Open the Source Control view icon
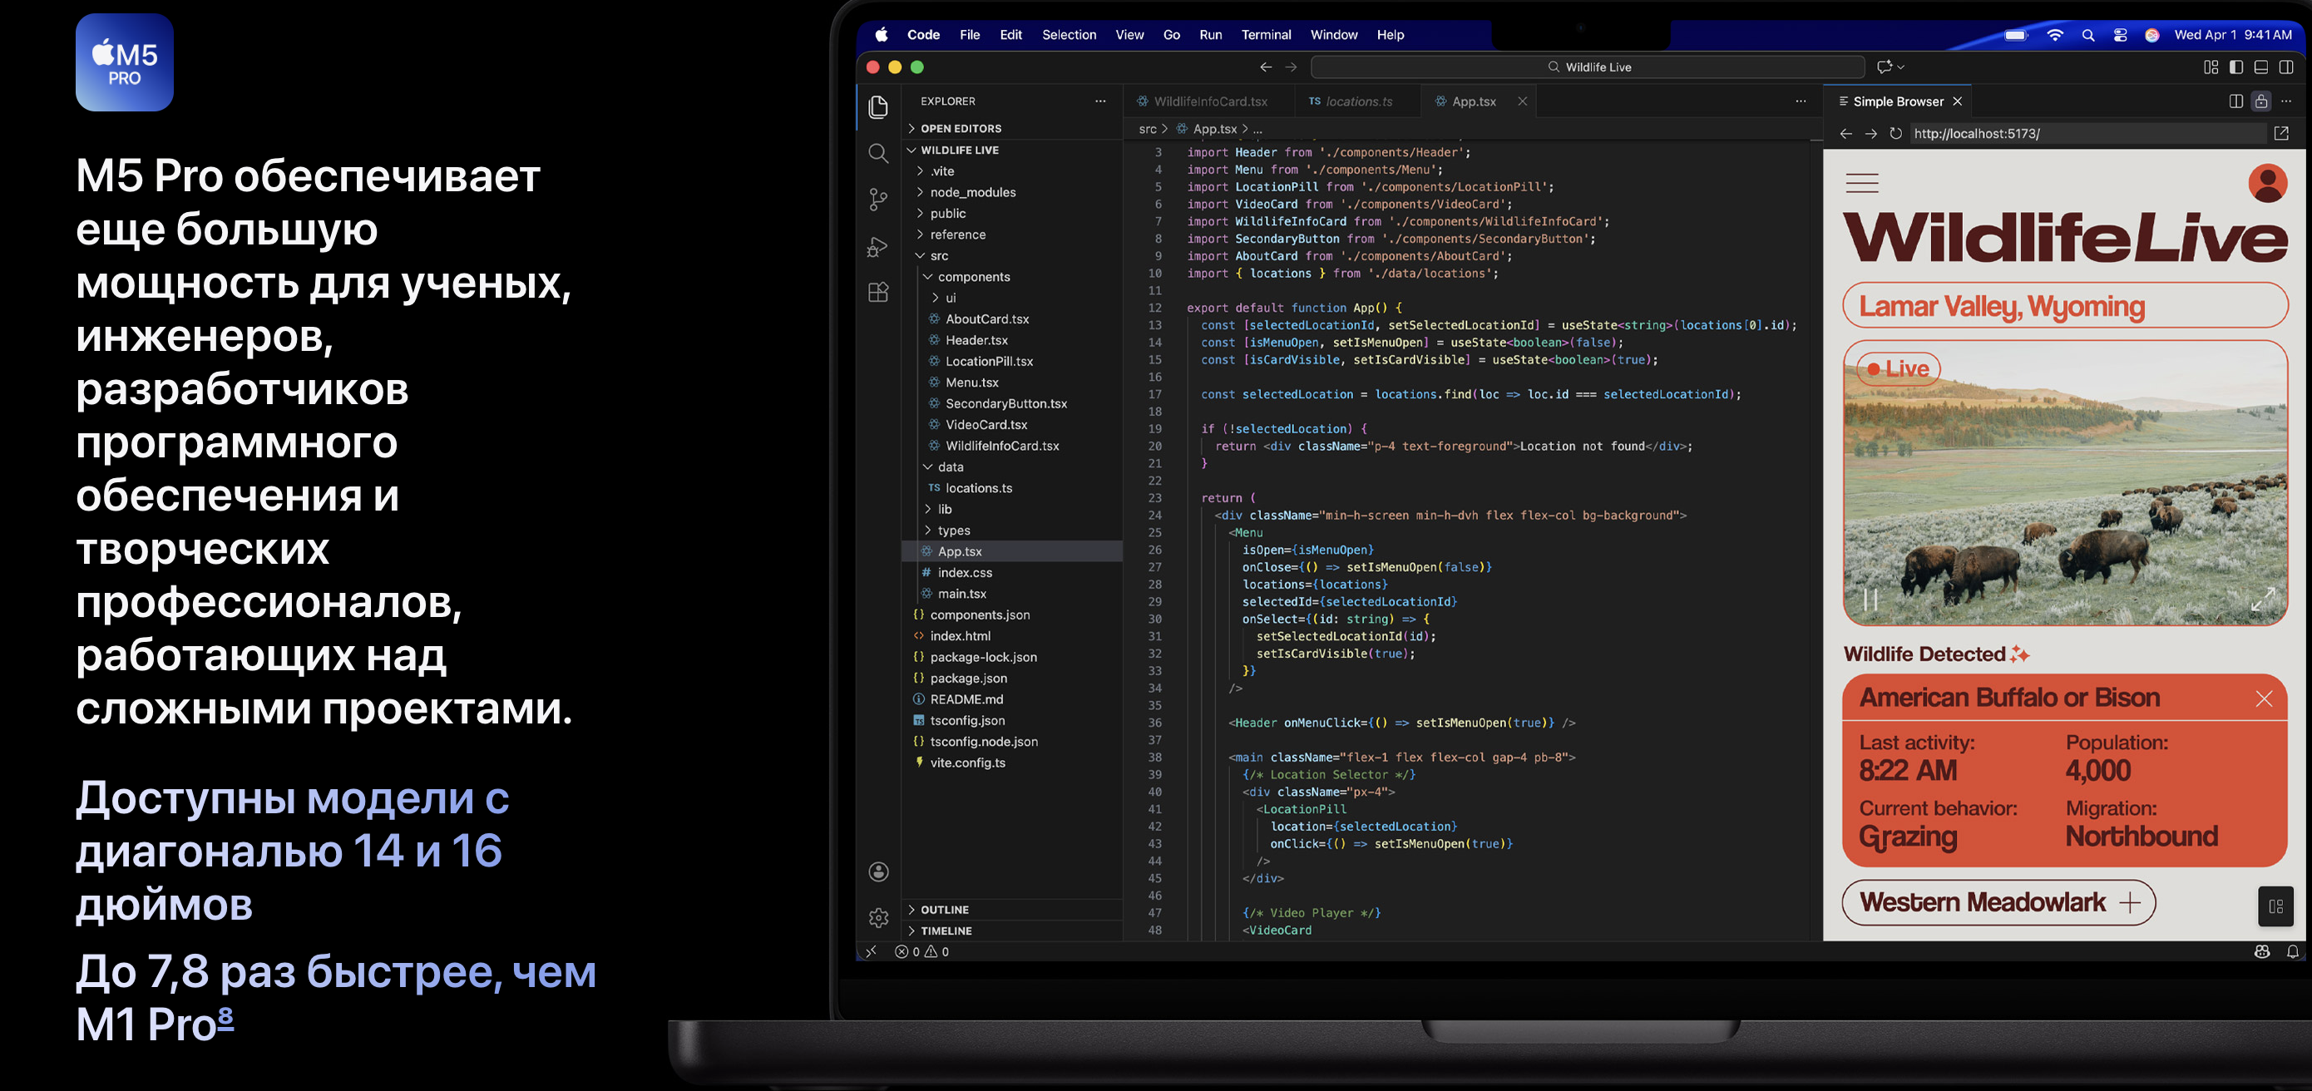 877,200
